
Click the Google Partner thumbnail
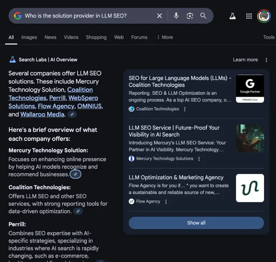[250, 89]
